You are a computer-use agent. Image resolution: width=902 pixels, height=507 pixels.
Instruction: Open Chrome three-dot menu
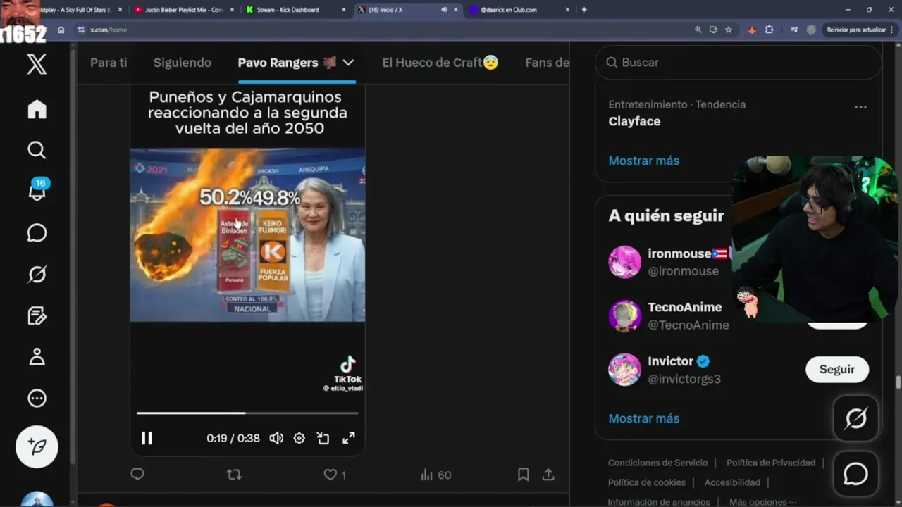[x=892, y=30]
